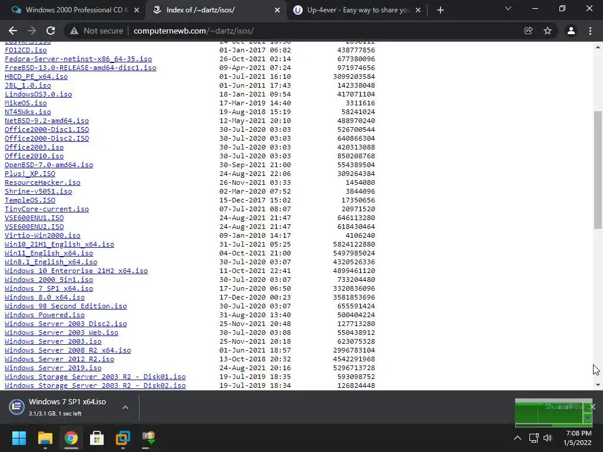Click the address bar URL

tap(193, 31)
